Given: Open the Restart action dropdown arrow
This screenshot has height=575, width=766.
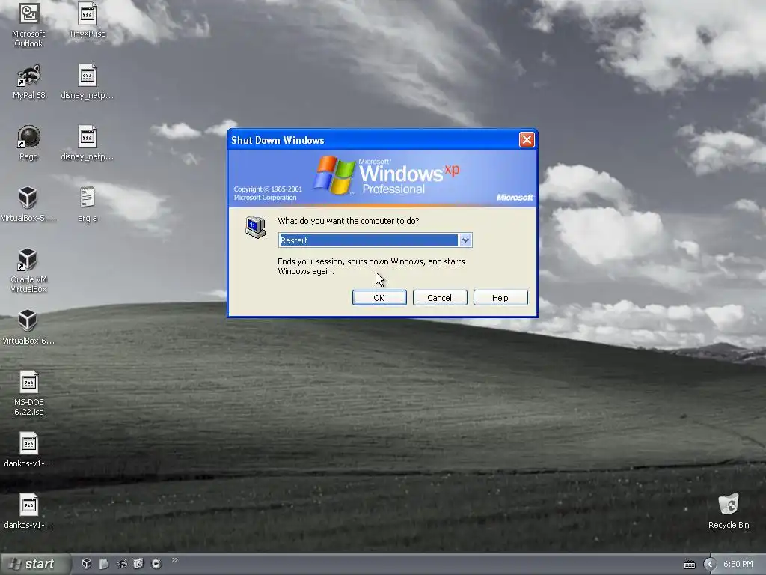Looking at the screenshot, I should [x=465, y=240].
